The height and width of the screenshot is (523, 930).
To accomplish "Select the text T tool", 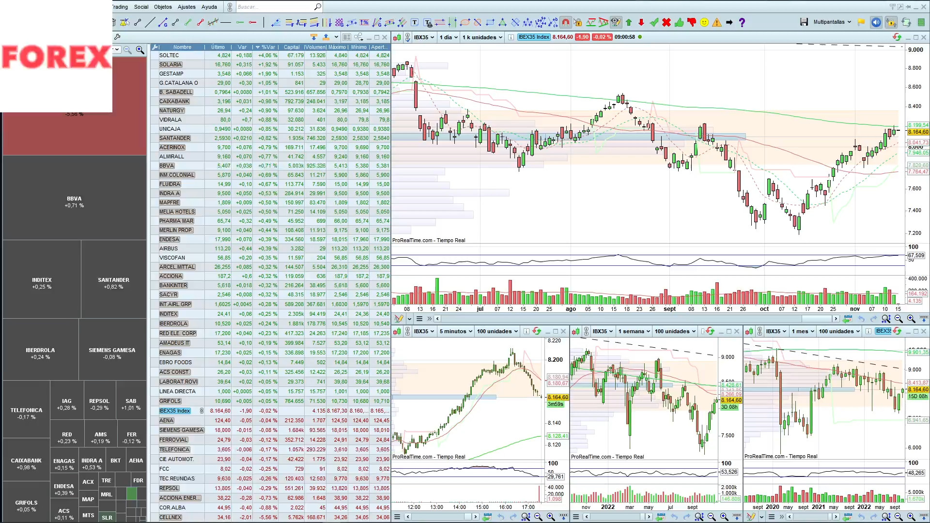I will click(415, 22).
